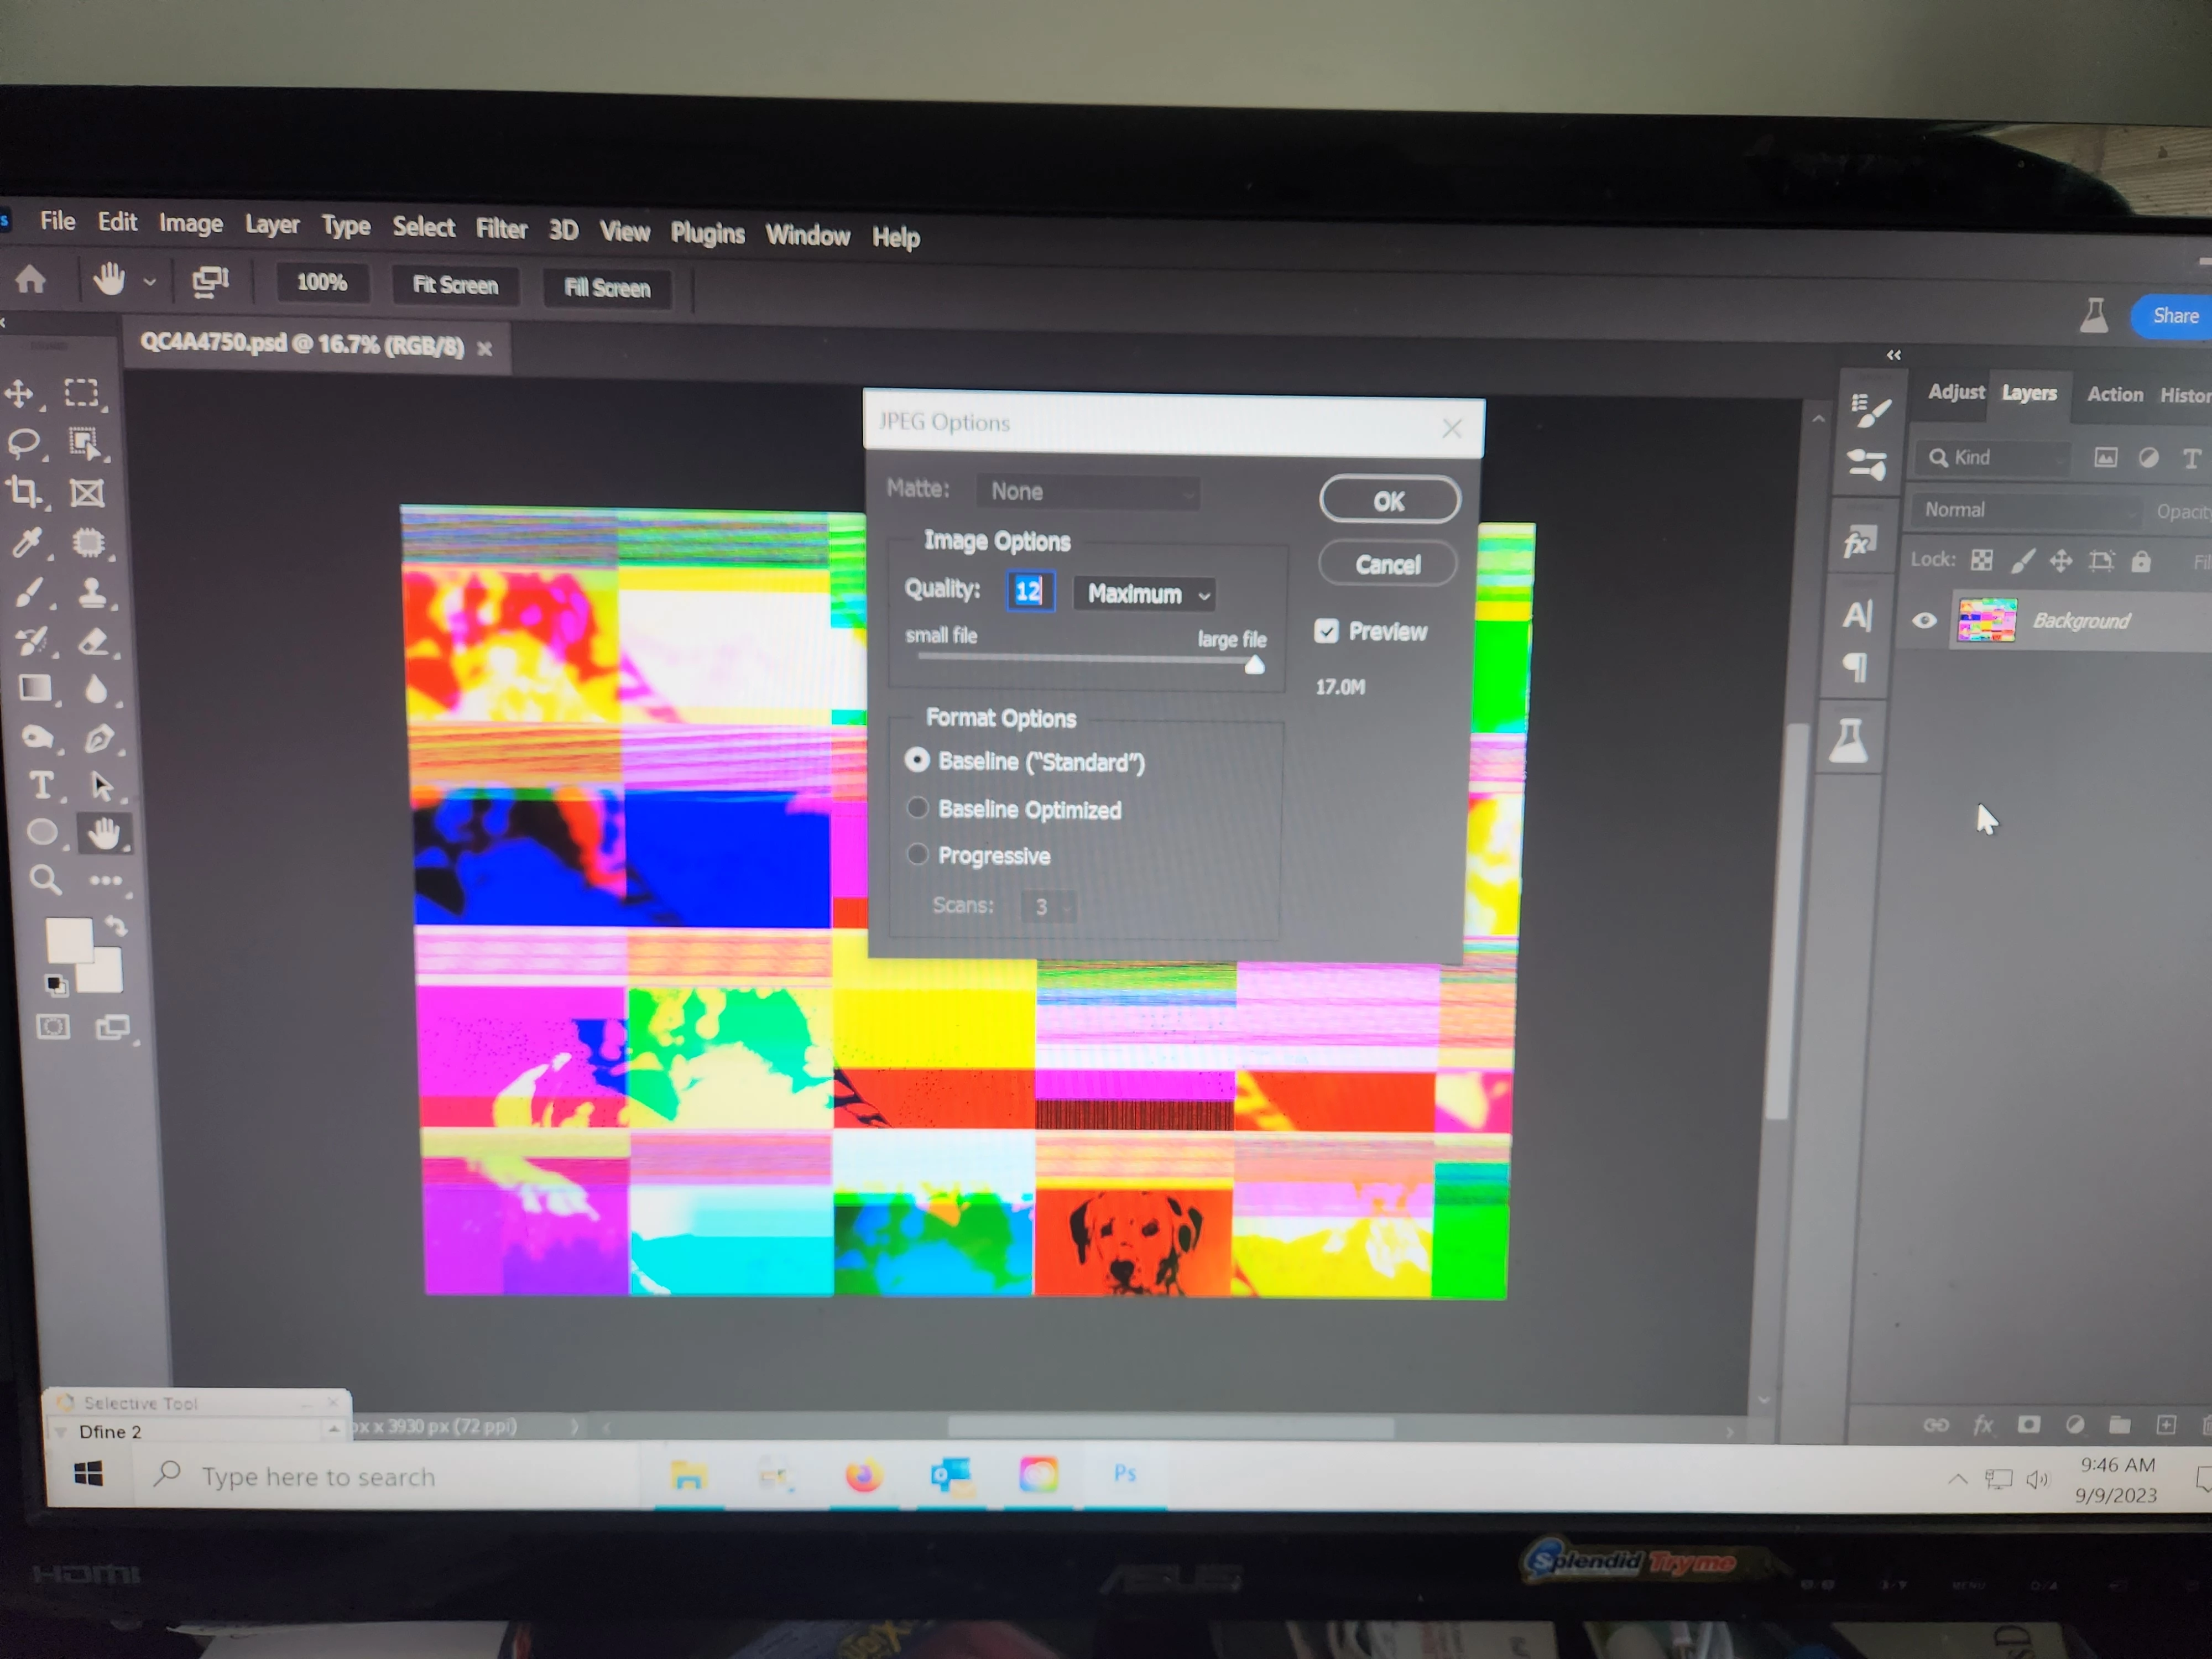
Task: Select the Horizontal Type tool
Action: click(x=42, y=785)
